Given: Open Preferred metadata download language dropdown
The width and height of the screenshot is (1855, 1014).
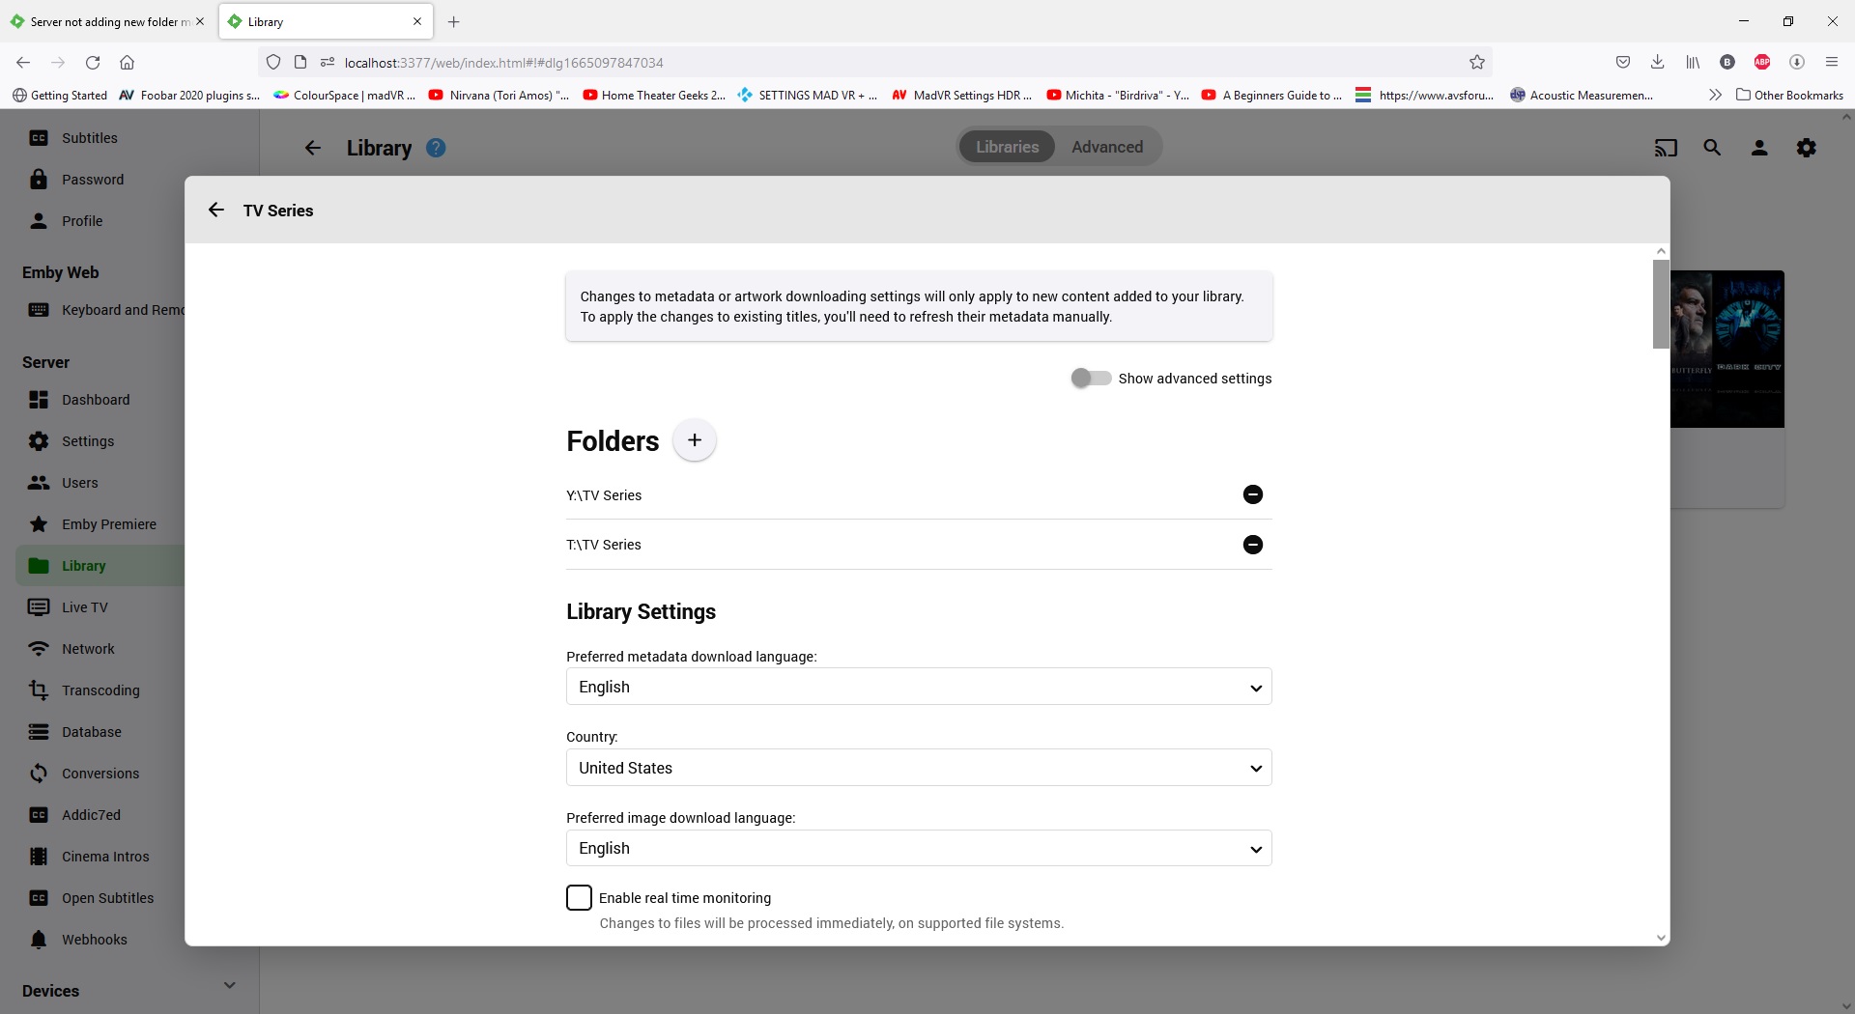Looking at the screenshot, I should click(918, 688).
